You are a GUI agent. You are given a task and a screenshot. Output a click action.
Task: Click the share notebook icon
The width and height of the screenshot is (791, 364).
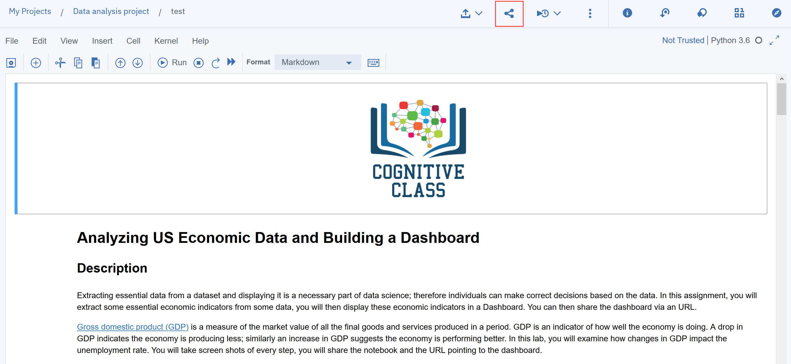click(x=509, y=13)
